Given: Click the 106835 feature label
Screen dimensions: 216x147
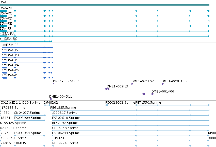Looking at the screenshot, I should 20,143.
